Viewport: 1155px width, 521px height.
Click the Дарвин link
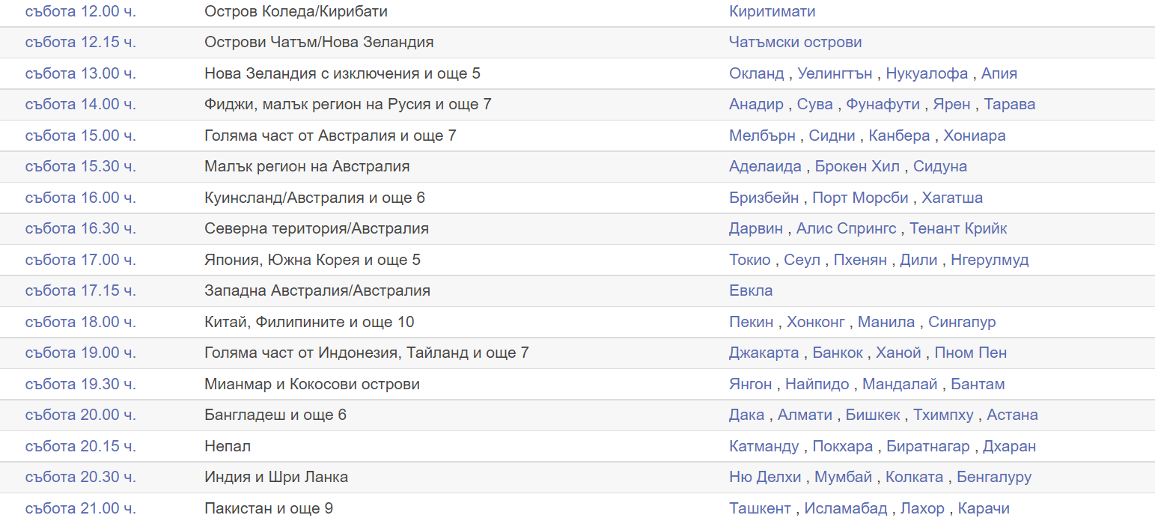click(755, 229)
